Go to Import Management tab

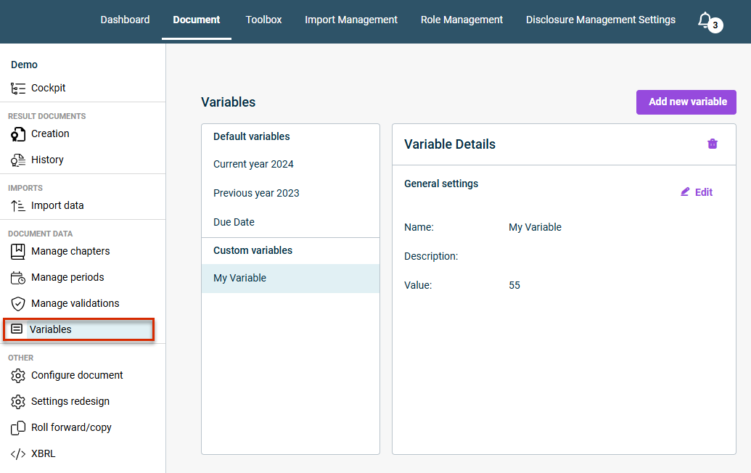(x=351, y=20)
